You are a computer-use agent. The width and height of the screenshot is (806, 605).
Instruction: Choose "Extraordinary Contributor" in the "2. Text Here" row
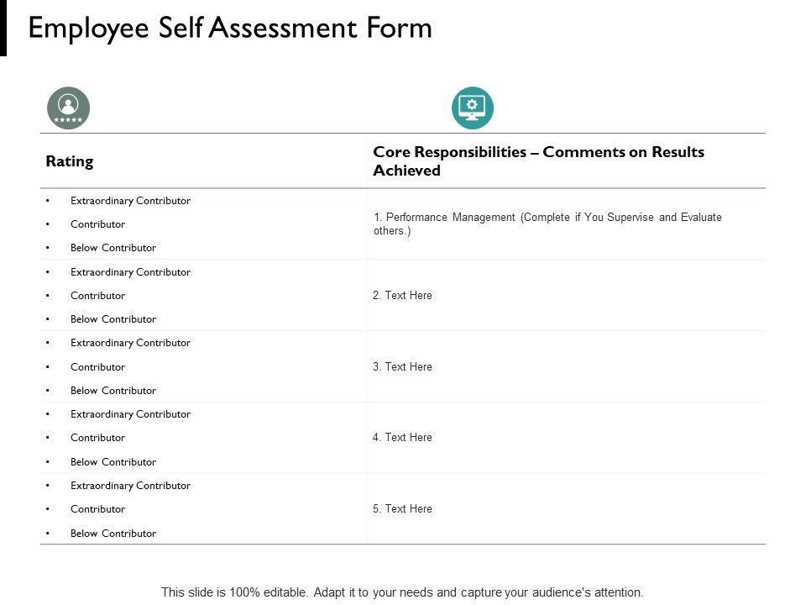point(130,272)
